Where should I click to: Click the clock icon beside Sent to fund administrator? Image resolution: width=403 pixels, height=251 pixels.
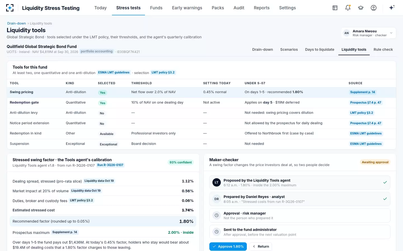coord(217,232)
